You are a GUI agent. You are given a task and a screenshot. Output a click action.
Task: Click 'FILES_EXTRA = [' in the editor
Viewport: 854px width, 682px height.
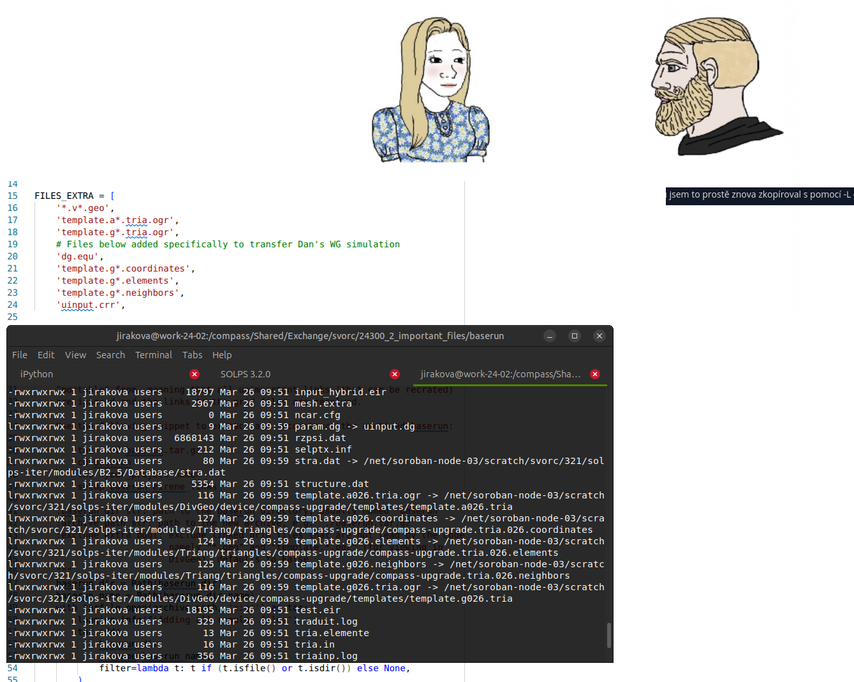tap(75, 196)
